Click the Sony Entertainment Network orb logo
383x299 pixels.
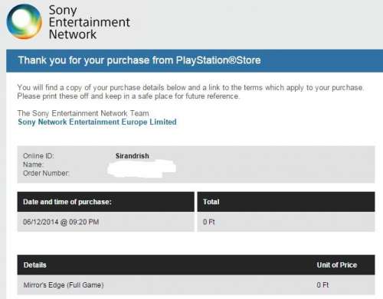(x=25, y=21)
